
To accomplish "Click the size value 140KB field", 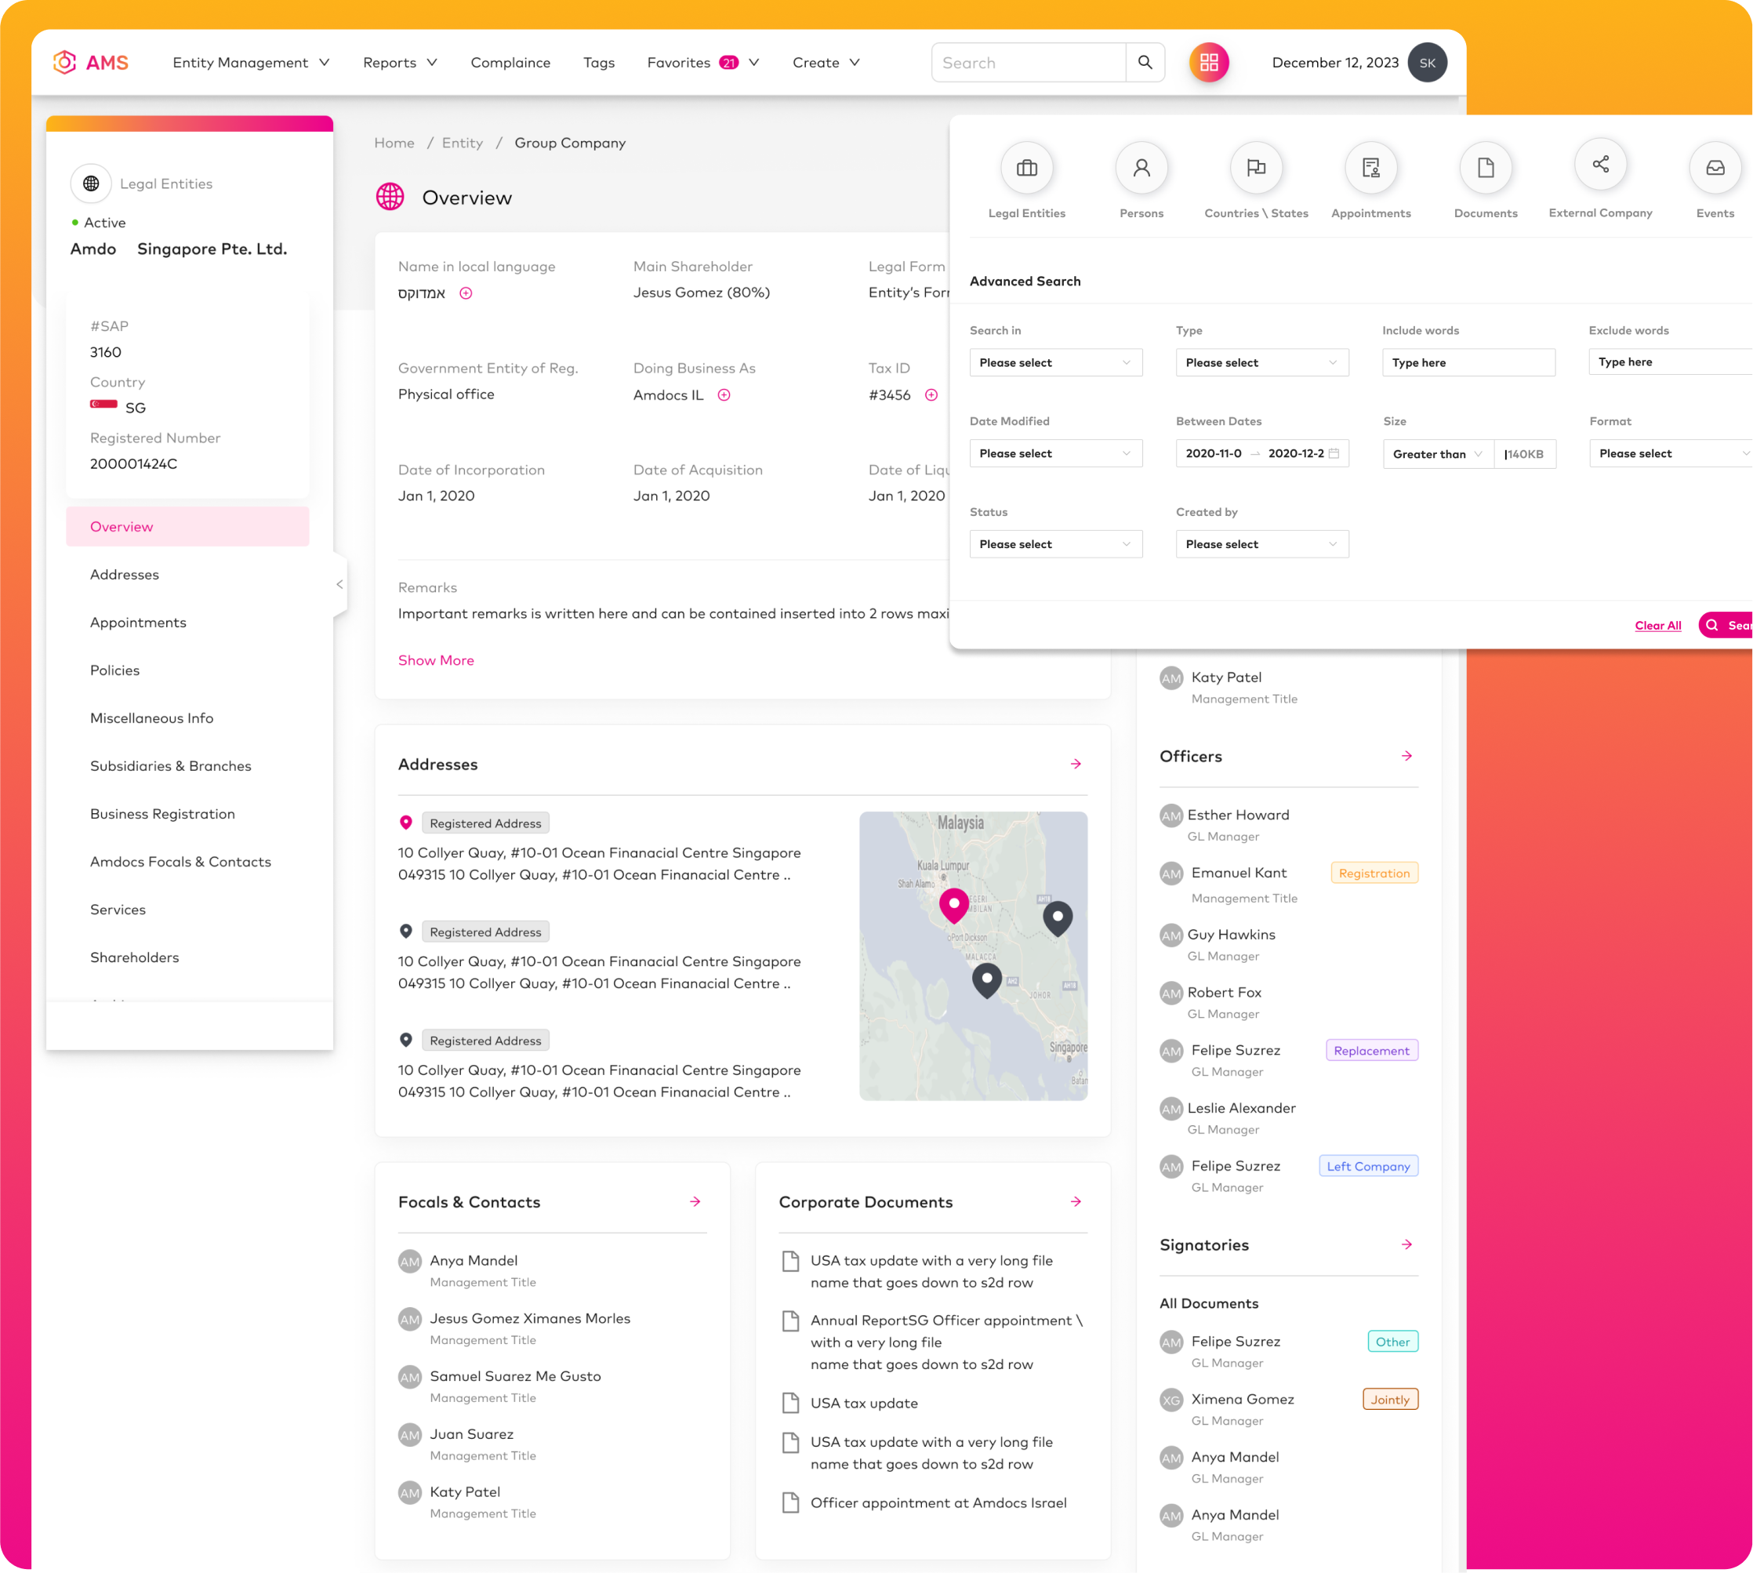I will pyautogui.click(x=1526, y=454).
